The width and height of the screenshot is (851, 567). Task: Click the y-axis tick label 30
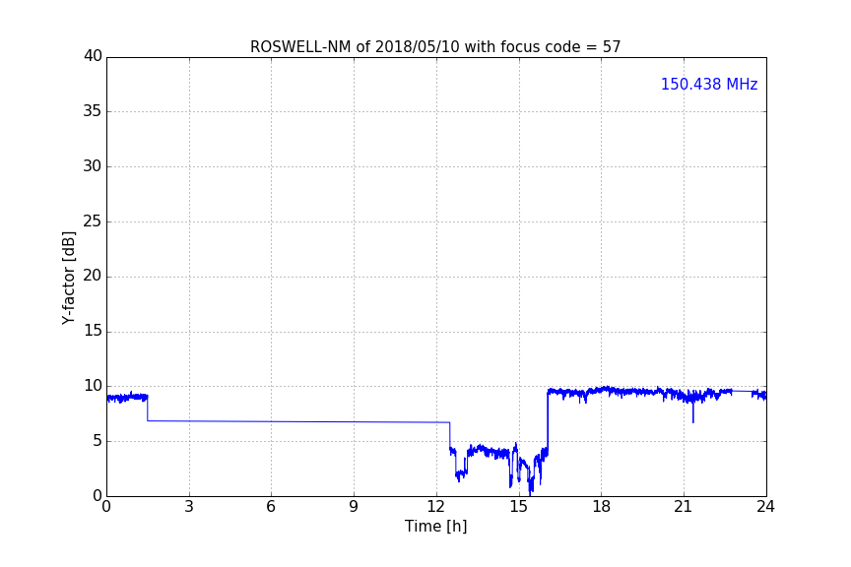[93, 166]
